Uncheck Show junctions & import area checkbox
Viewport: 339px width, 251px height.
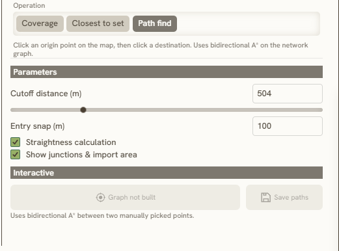coord(16,155)
